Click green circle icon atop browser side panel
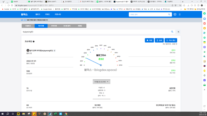 (x=204, y=14)
